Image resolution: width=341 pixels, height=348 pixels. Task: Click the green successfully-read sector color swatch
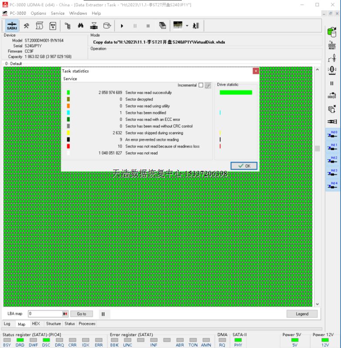click(68, 93)
